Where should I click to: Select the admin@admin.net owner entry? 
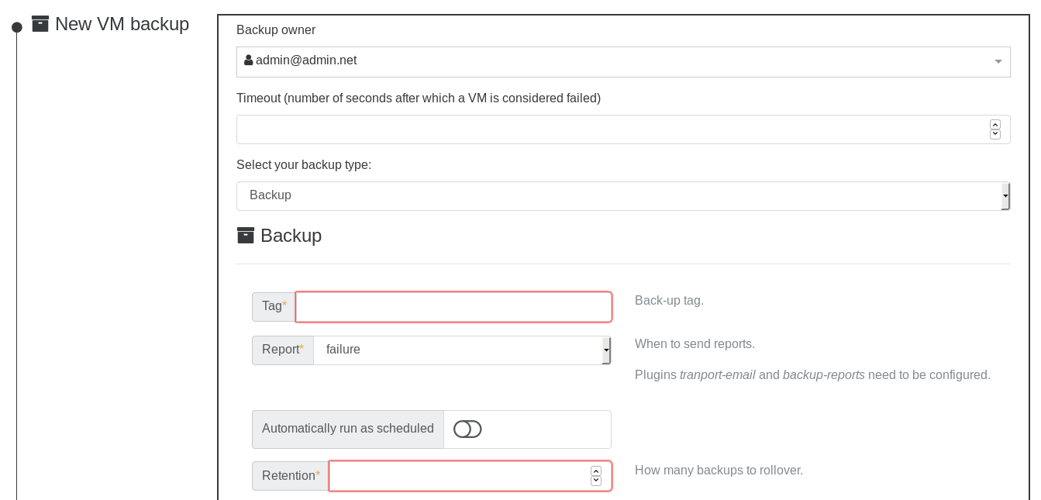[306, 60]
